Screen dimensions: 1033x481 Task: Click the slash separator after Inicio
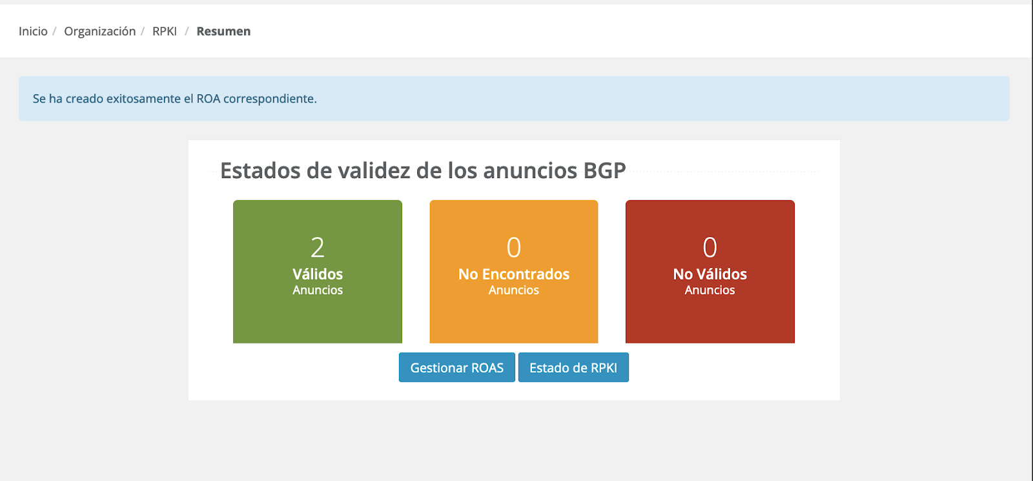click(x=55, y=31)
